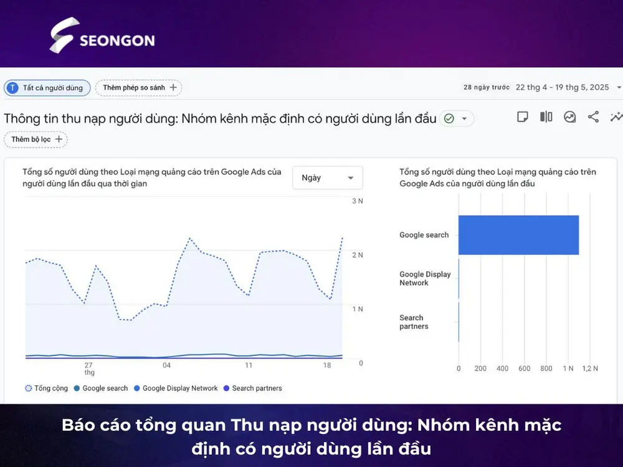Toggle Search partners series in legend
This screenshot has height=467, width=623.
[x=253, y=388]
